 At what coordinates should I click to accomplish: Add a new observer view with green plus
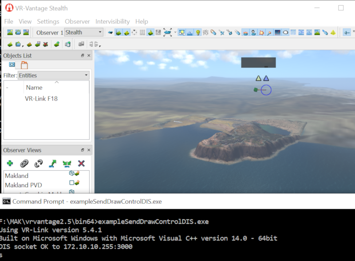10,163
